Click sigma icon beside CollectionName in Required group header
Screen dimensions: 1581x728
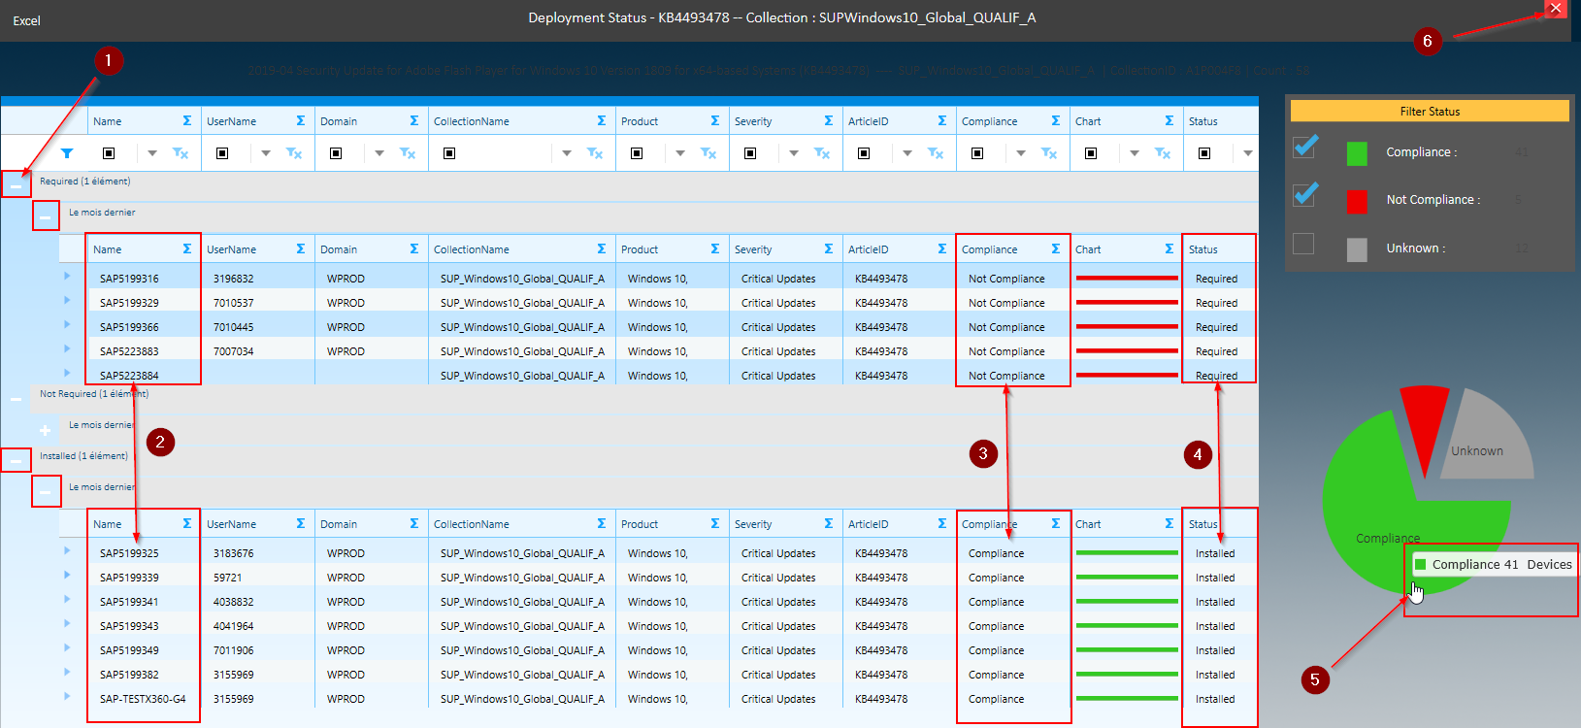602,248
